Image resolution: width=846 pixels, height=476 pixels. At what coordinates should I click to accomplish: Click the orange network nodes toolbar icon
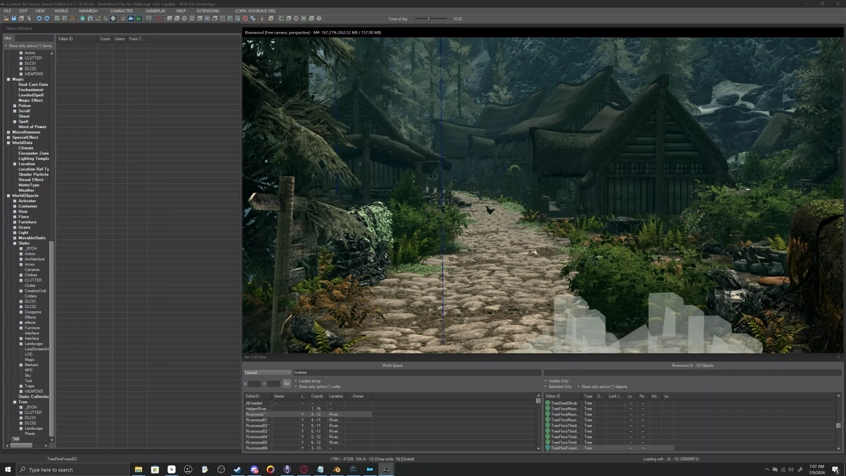(72, 19)
